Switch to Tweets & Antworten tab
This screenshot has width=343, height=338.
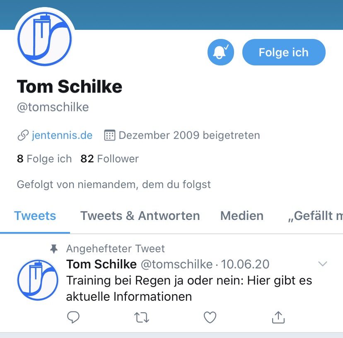(x=140, y=216)
